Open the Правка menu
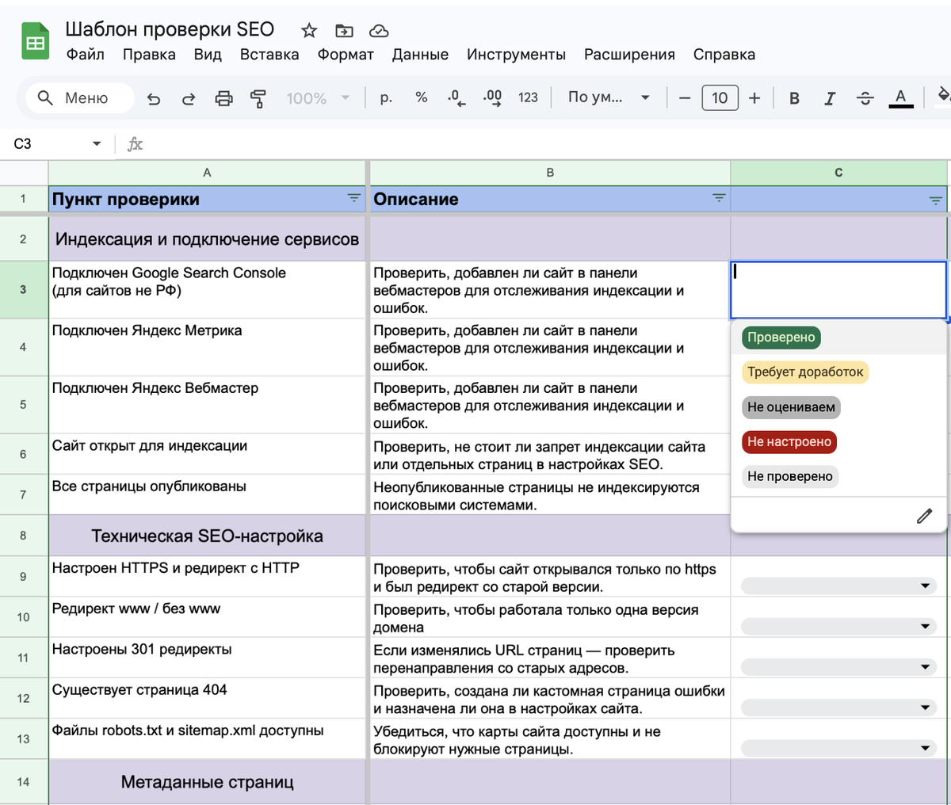This screenshot has width=951, height=805. 149,55
